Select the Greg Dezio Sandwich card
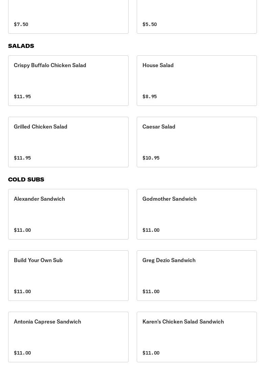Image resolution: width=265 pixels, height=365 pixels. coord(196,275)
